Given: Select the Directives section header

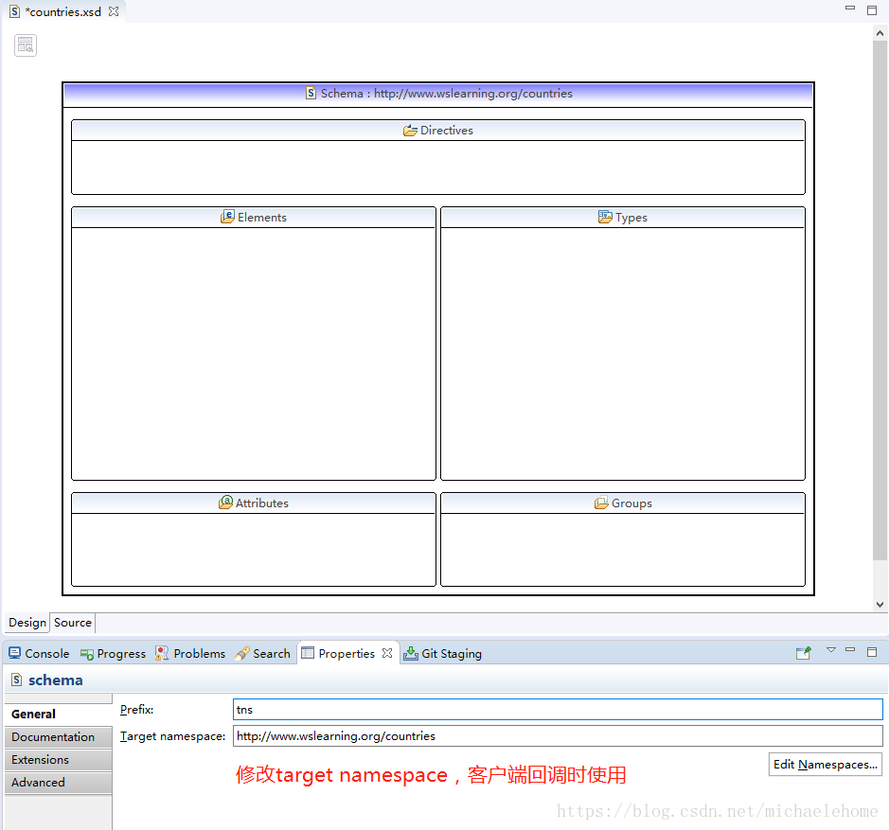Looking at the screenshot, I should [438, 131].
